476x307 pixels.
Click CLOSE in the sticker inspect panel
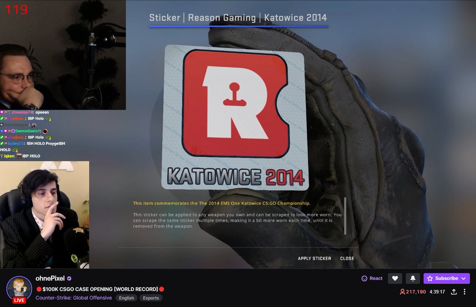point(347,258)
